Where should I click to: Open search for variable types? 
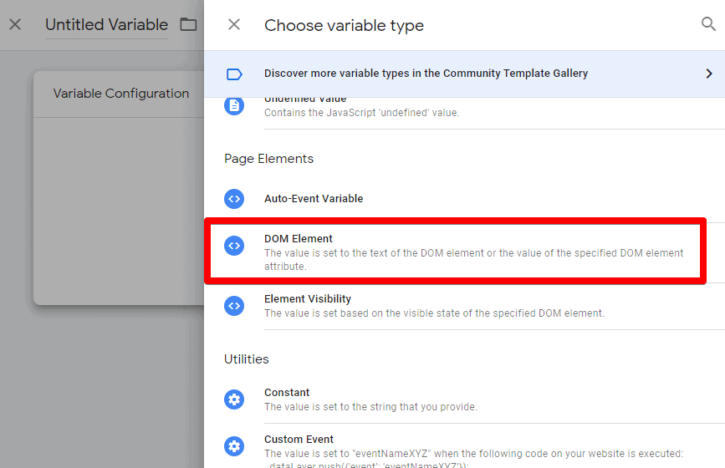coord(708,24)
